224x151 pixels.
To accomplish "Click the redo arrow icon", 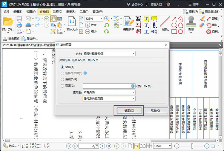I will (x=37, y=25).
